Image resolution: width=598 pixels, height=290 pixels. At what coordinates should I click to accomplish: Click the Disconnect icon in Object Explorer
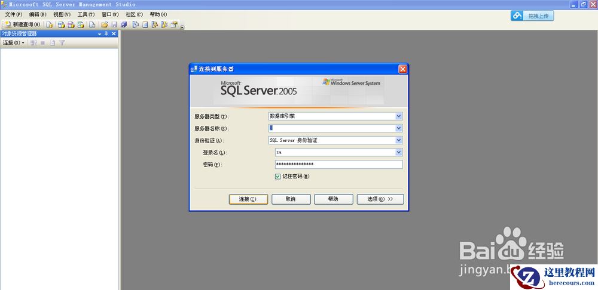click(x=33, y=43)
